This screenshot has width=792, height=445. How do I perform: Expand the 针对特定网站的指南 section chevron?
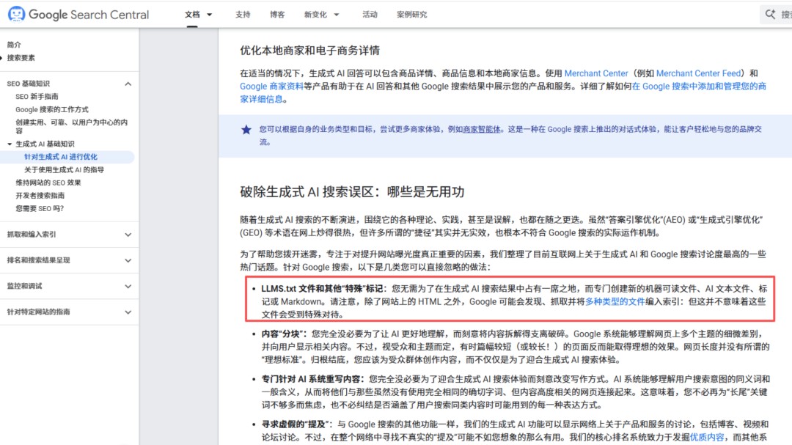[x=128, y=312]
